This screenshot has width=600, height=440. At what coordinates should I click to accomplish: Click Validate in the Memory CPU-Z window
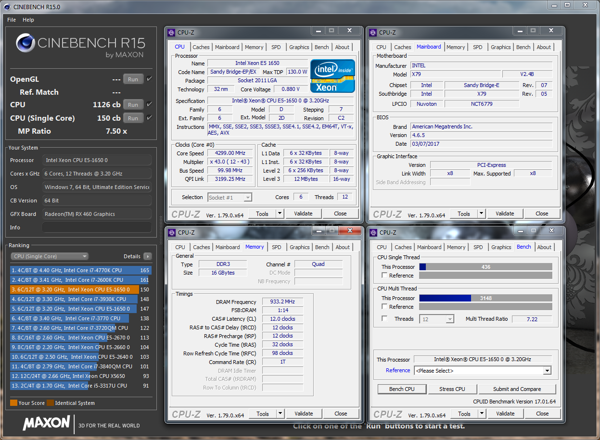pos(304,414)
